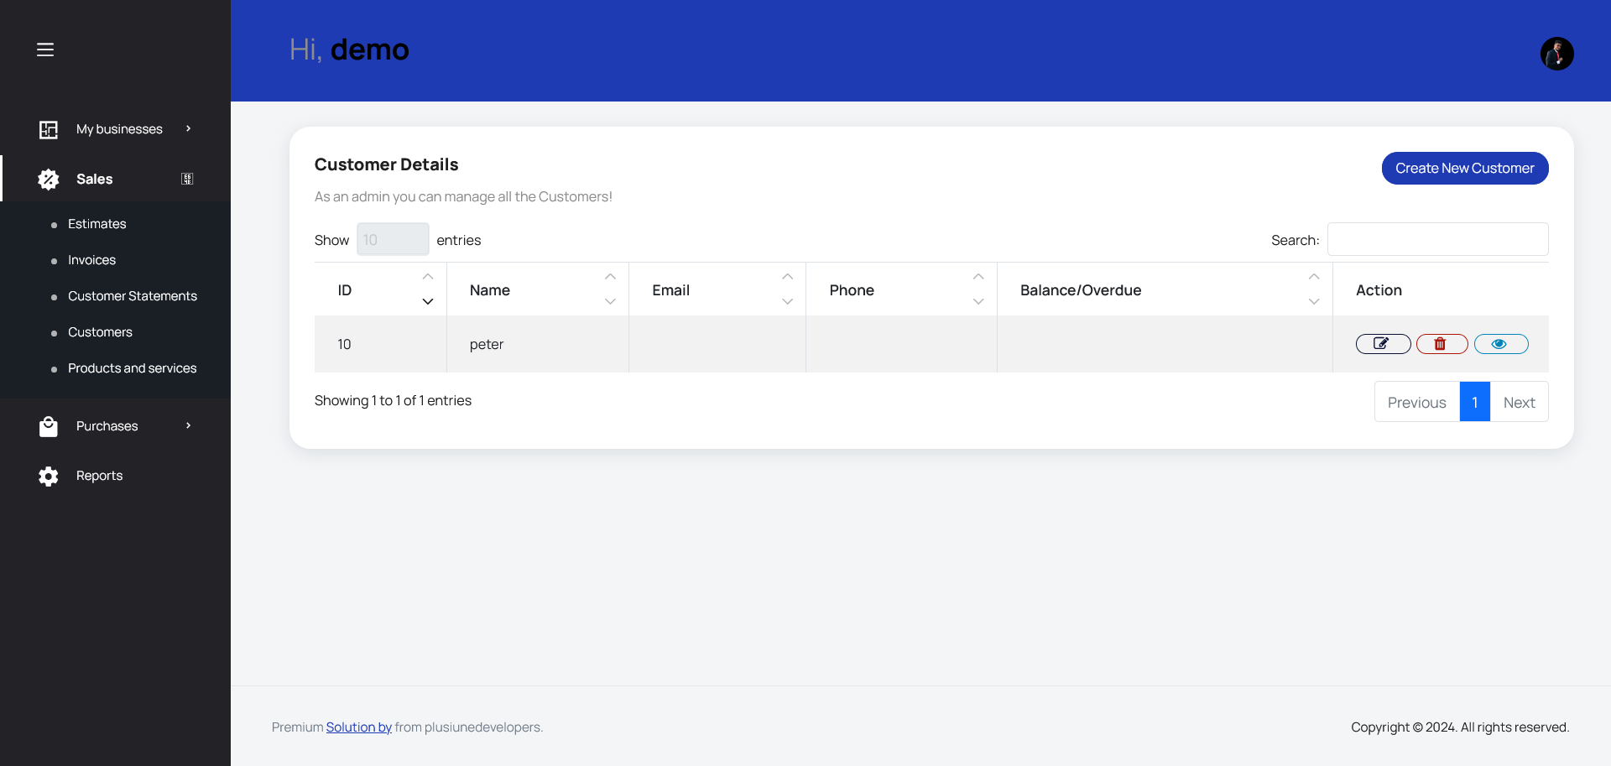This screenshot has width=1611, height=766.
Task: Open the edit icon for customer peter
Action: click(x=1382, y=344)
